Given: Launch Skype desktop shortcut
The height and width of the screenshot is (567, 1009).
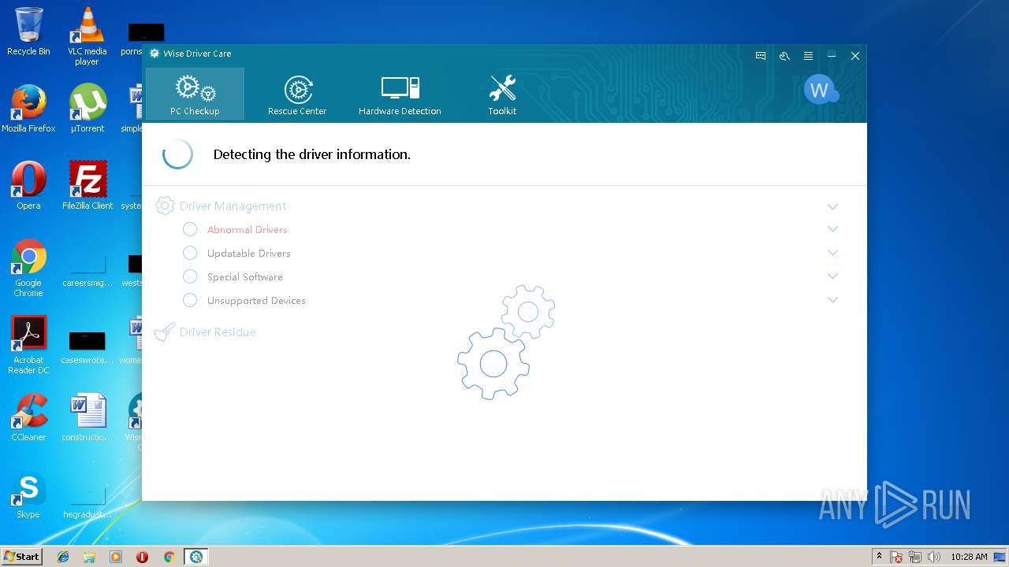Looking at the screenshot, I should click(28, 495).
